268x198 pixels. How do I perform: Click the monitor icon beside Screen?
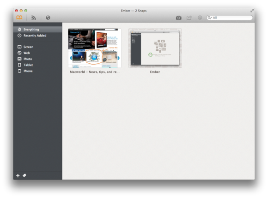pos(19,47)
